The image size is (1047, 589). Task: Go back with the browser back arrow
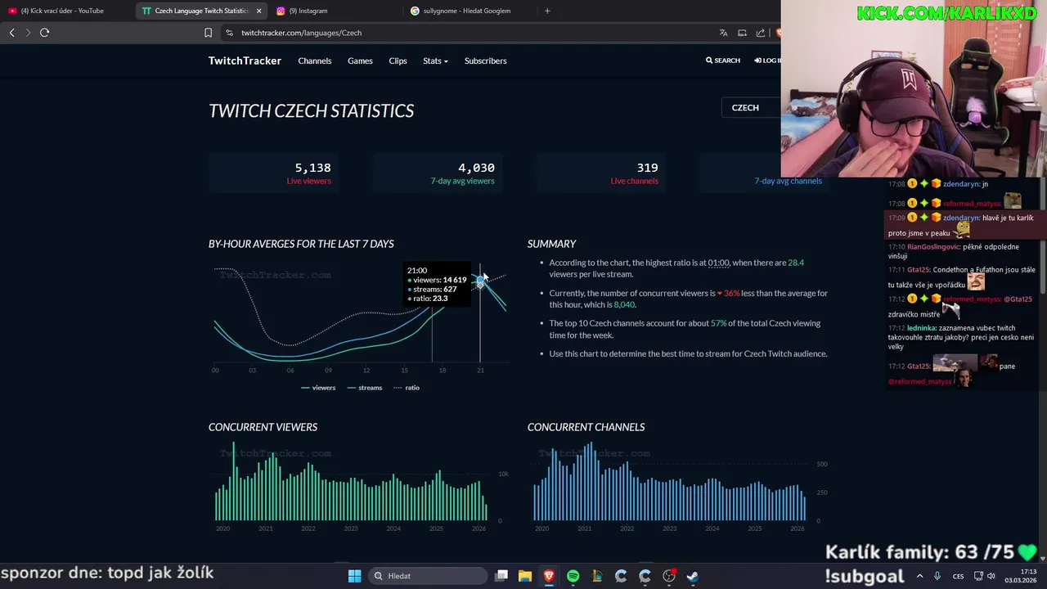point(11,33)
